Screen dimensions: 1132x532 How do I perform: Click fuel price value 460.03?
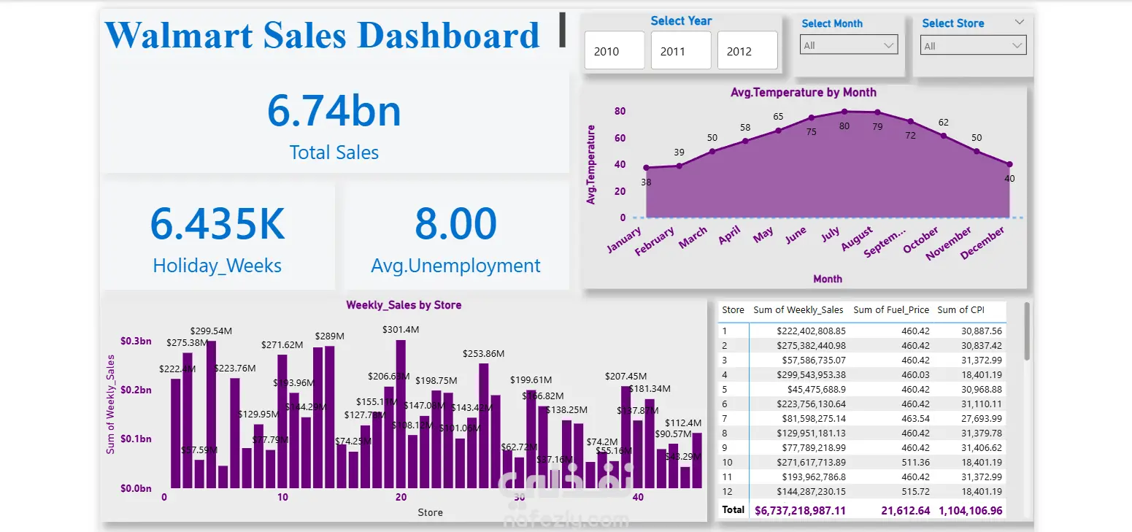915,374
